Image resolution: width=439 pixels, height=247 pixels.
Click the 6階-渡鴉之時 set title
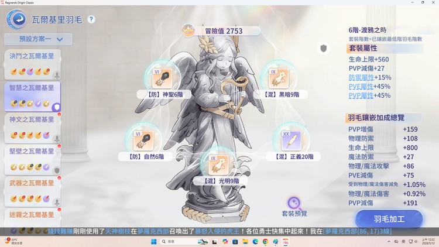click(x=368, y=30)
